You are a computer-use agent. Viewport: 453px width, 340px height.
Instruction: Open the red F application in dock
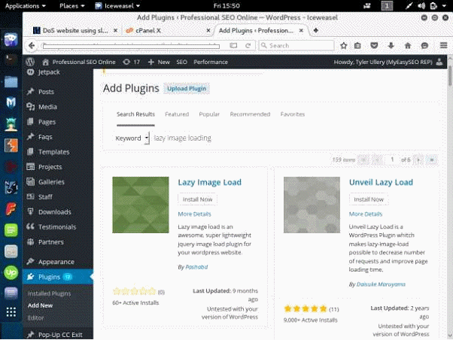click(x=11, y=209)
